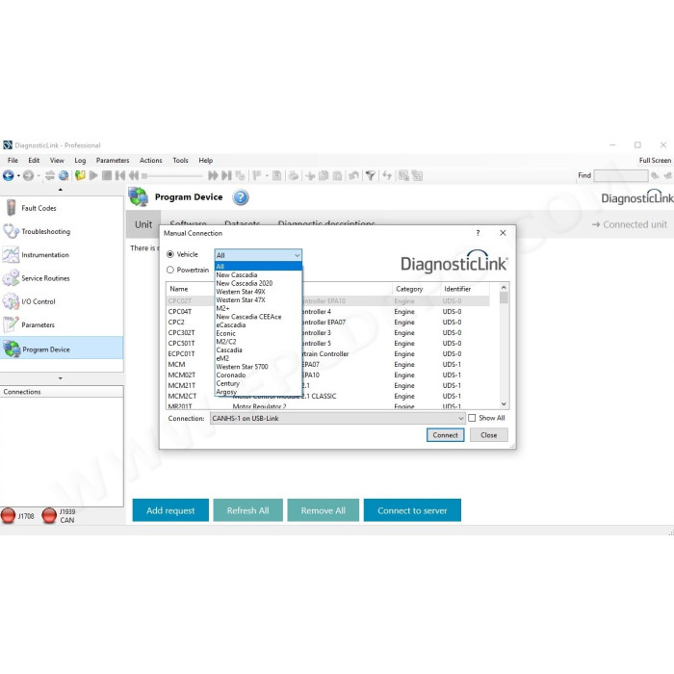This screenshot has height=674, width=674.
Task: Click the connect/disconnect arrows toolbar icon
Action: pyautogui.click(x=50, y=175)
